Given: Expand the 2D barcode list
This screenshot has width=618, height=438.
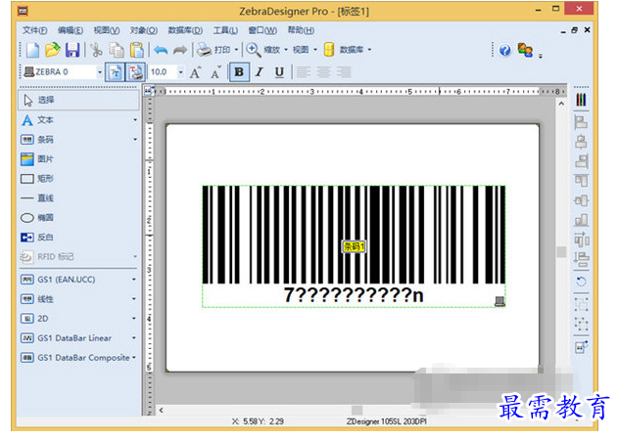Looking at the screenshot, I should (x=134, y=319).
